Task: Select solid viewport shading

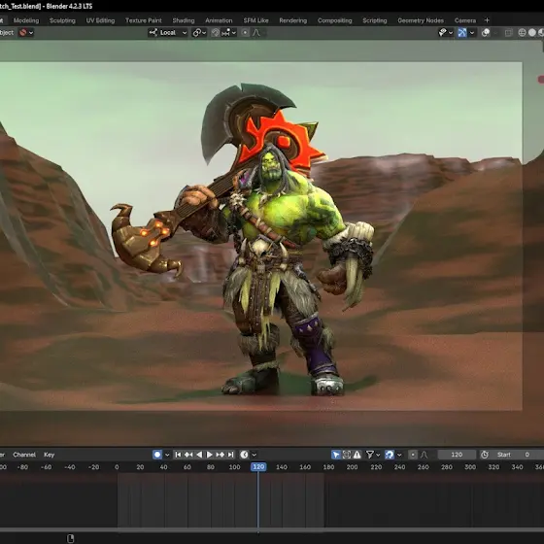Action: pyautogui.click(x=532, y=33)
